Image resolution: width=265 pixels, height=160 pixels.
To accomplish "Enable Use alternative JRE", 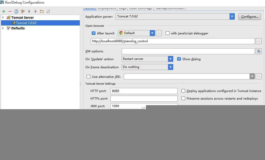I will point(88,77).
